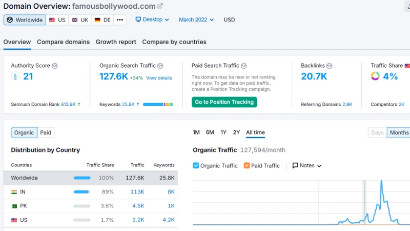This screenshot has width=410, height=231.
Task: Click Traffic Share 4% value
Action: point(391,76)
